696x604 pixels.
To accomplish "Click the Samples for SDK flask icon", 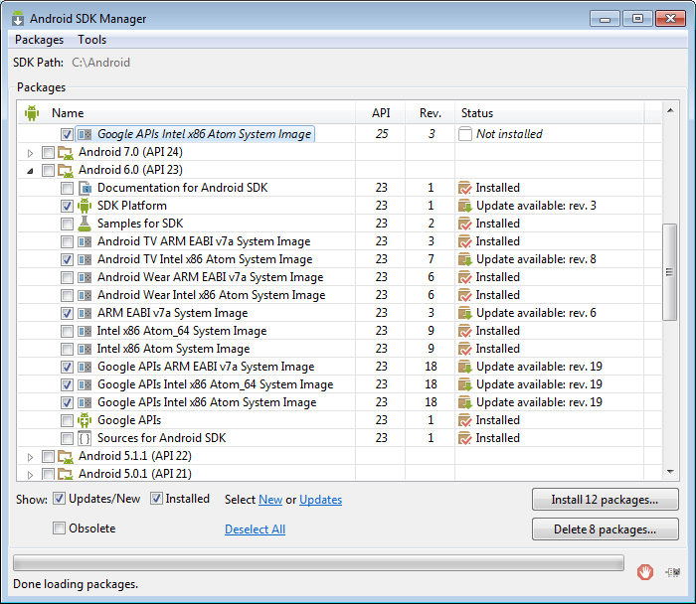I will point(85,224).
